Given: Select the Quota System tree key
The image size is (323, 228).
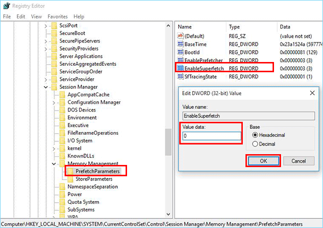Looking at the screenshot, I should [83, 202].
